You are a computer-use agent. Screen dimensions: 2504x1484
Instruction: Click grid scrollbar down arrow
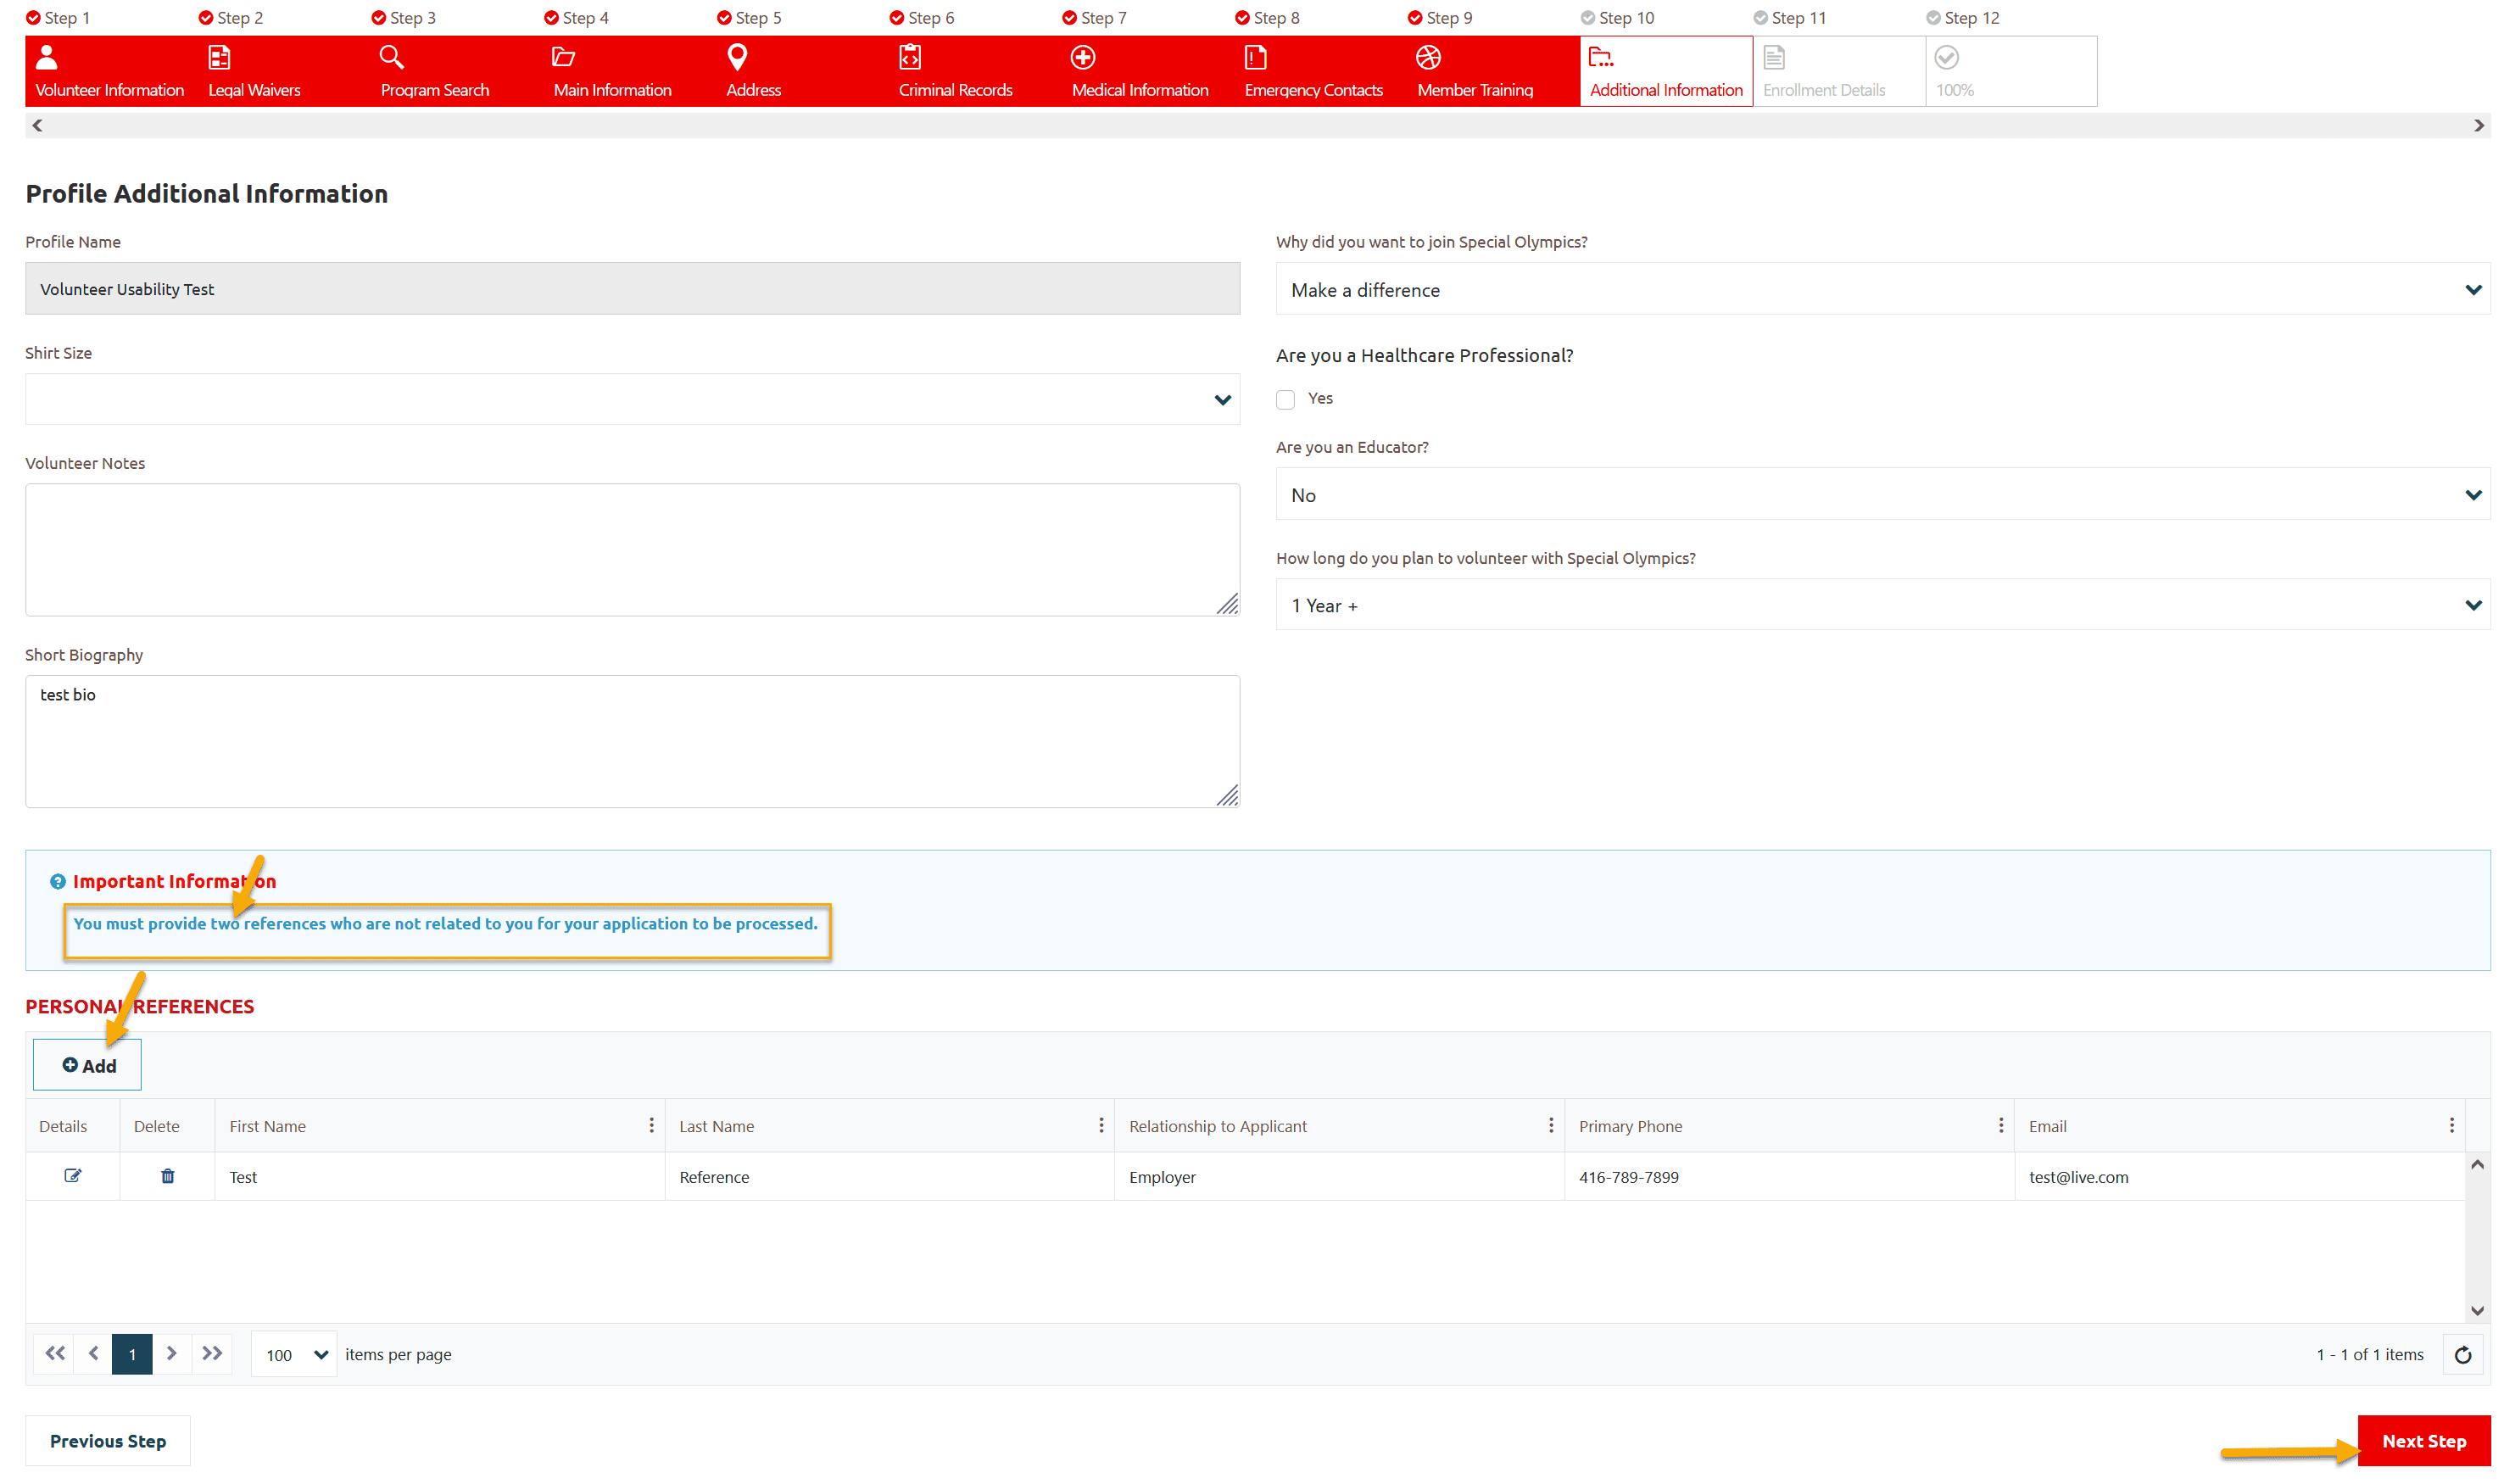tap(2477, 1310)
